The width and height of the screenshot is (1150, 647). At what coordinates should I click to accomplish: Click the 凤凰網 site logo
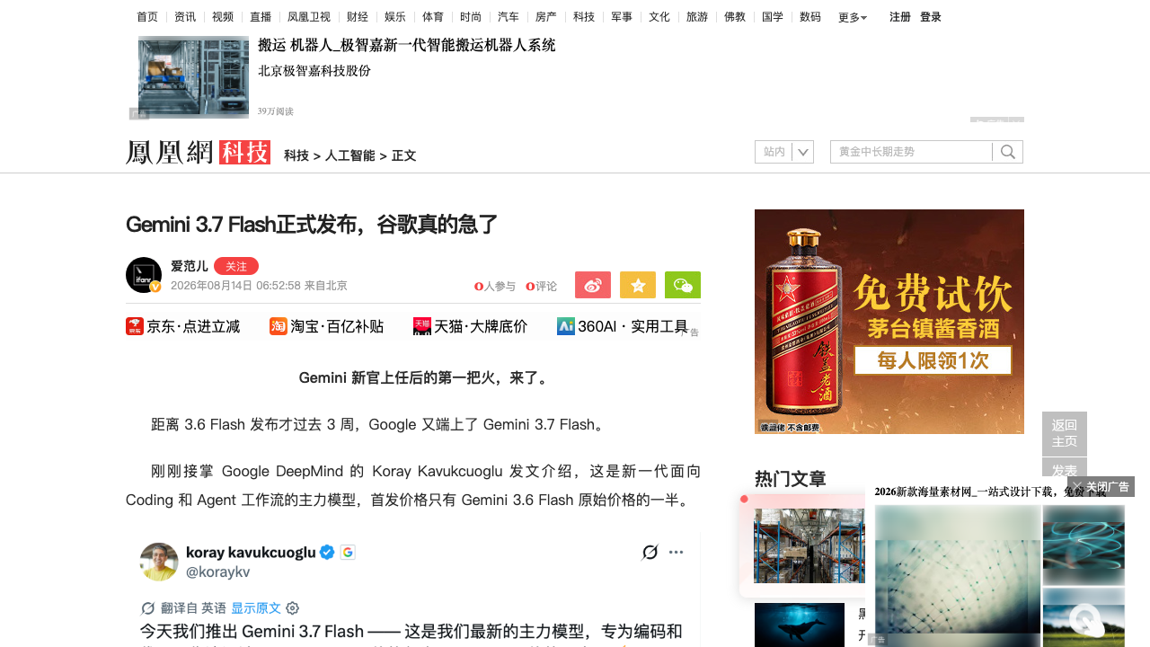tap(171, 152)
